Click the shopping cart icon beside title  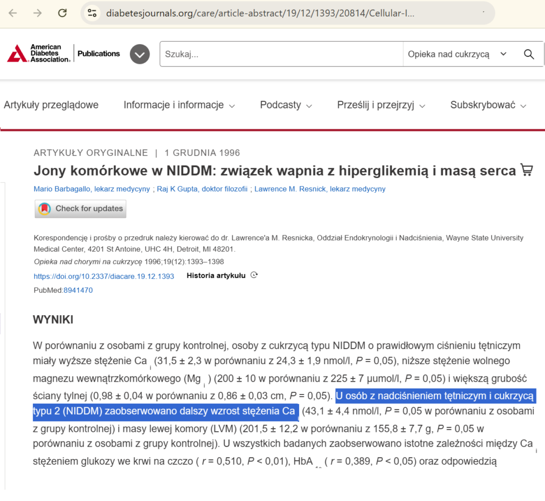point(526,170)
